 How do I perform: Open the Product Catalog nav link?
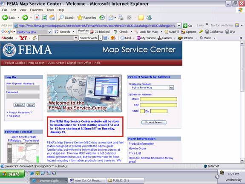point(14,63)
